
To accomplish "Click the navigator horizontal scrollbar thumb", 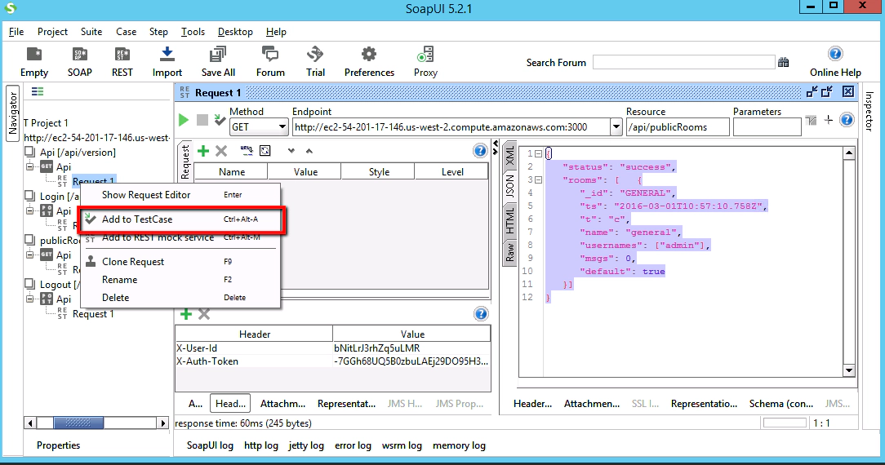I will 78,423.
